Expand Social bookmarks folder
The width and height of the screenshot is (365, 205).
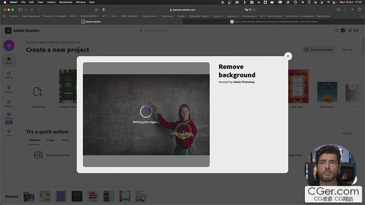click(x=182, y=16)
